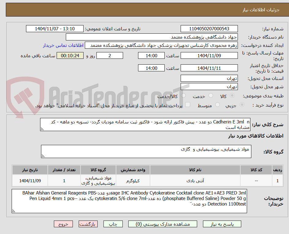The image size is (289, 234).
Task: Select the خدمت radio button
Action: 211,96
